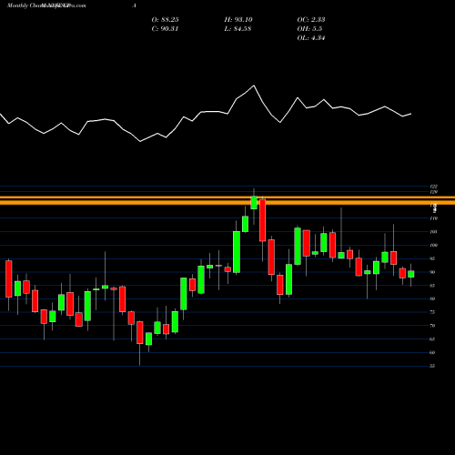The image size is (455, 455).
Task: Click the OC: 2.33 value
Action: click(x=311, y=20)
